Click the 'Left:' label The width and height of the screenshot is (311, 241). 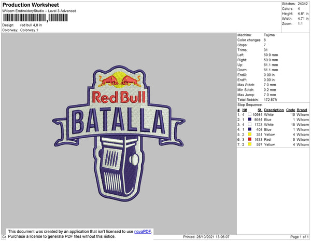(x=241, y=55)
